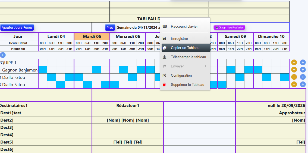
Task: Click the Chappi Next Prediction button
Action: coord(229,28)
